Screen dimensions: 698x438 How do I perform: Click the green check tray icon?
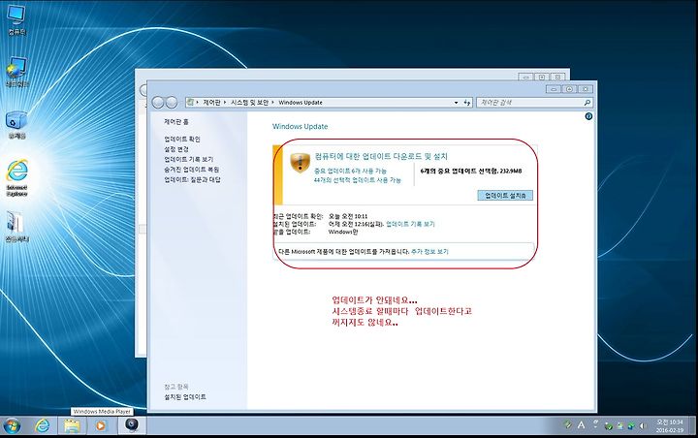click(609, 426)
